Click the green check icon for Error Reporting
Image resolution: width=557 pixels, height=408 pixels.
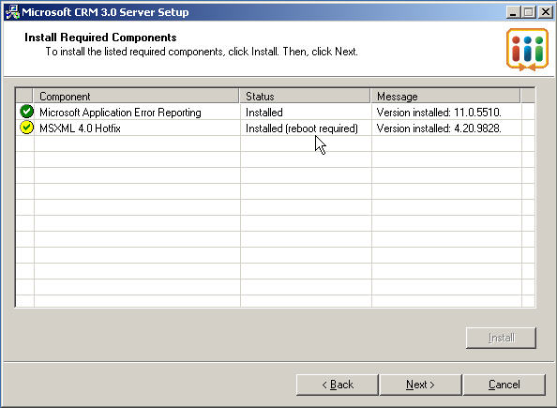pyautogui.click(x=26, y=112)
